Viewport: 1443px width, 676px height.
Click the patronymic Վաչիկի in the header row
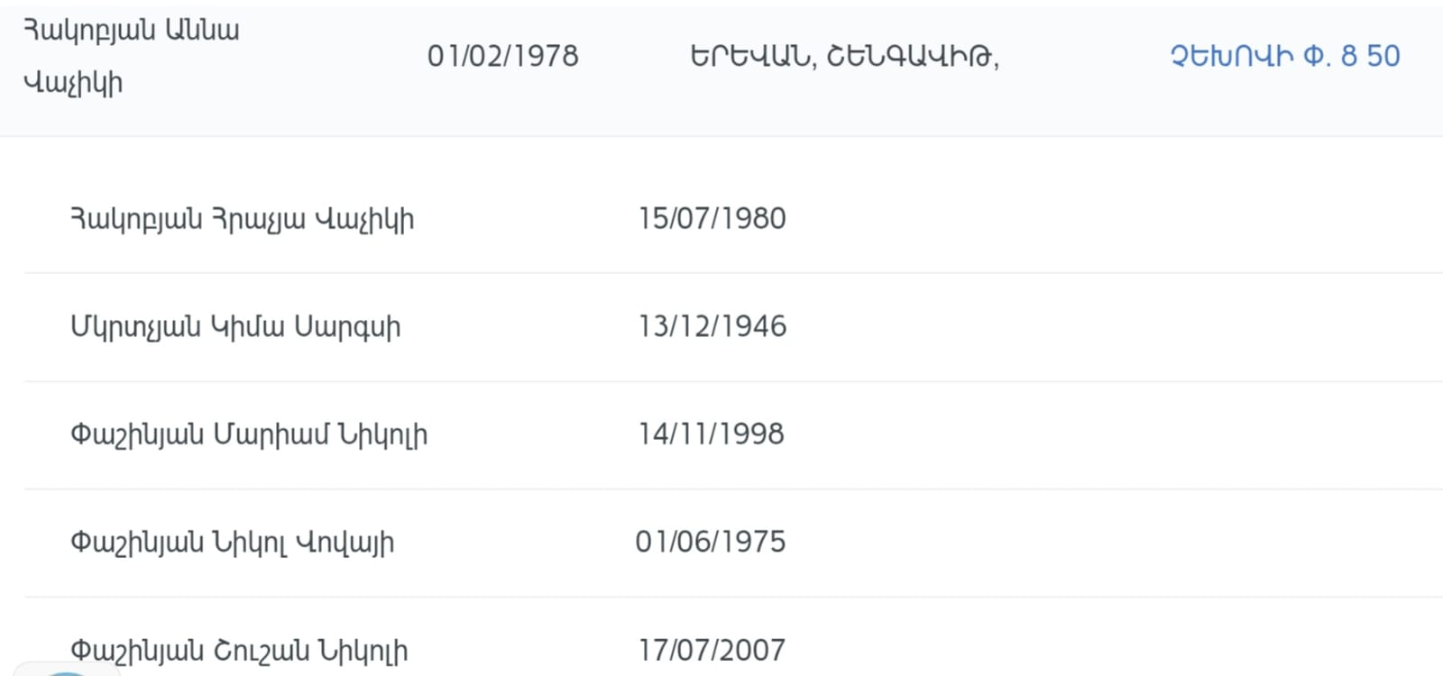(x=73, y=84)
